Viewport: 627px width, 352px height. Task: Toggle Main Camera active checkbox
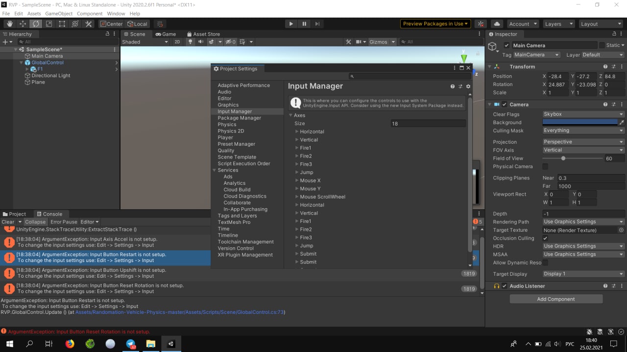click(506, 45)
